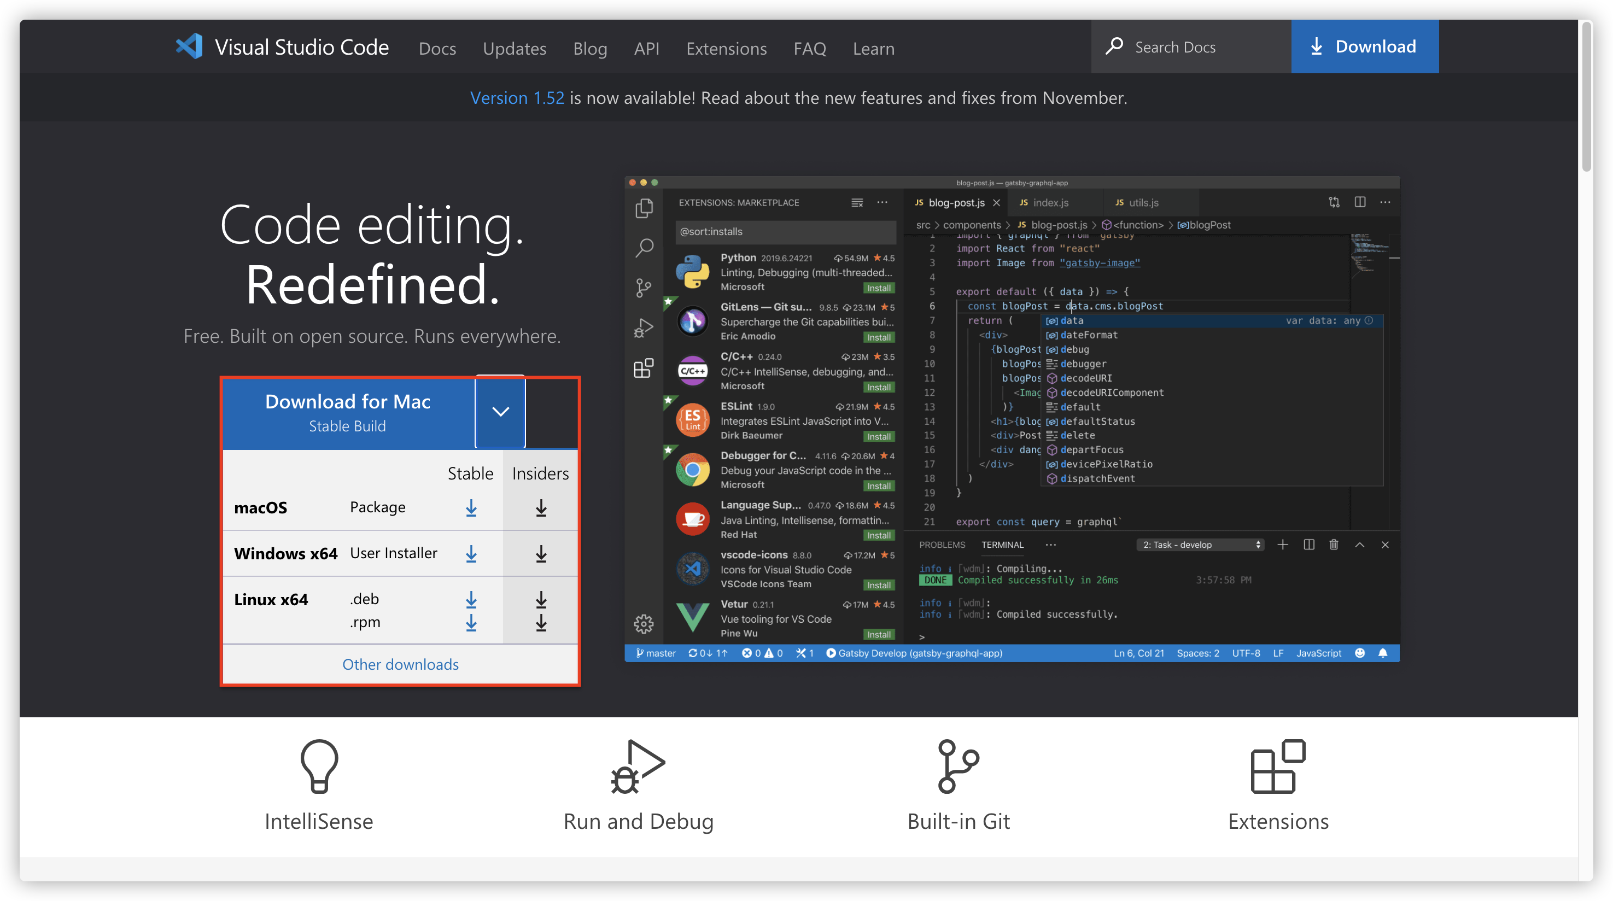The height and width of the screenshot is (901, 1613).
Task: Click the filter extensions icon in Marketplace header
Action: click(x=857, y=203)
